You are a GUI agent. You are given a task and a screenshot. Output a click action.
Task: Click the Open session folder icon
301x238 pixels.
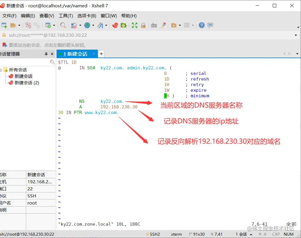click(13, 25)
